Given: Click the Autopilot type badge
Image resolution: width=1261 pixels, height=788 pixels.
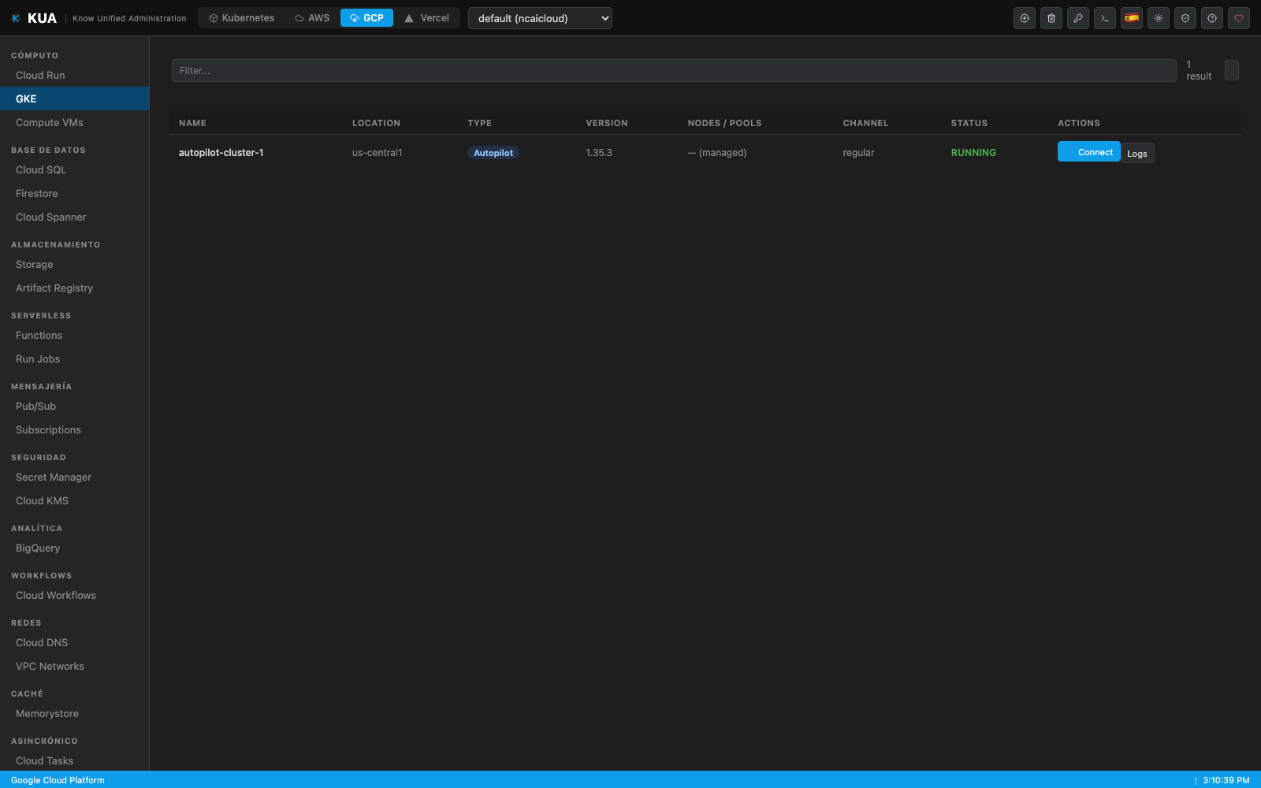Looking at the screenshot, I should [x=493, y=153].
